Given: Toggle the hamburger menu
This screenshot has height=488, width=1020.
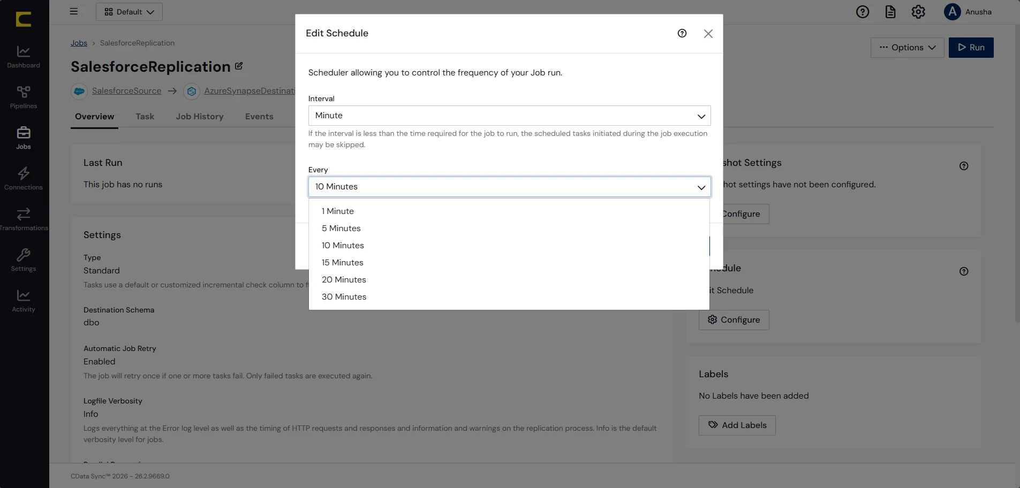Looking at the screenshot, I should pyautogui.click(x=74, y=11).
